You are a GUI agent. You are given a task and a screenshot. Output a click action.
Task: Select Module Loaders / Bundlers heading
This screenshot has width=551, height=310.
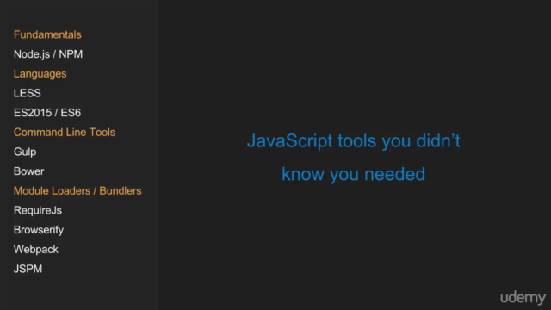(x=77, y=191)
